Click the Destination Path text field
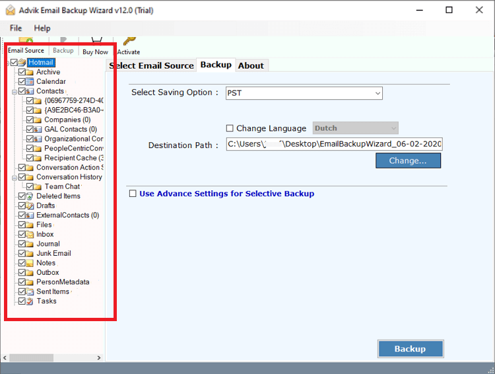 pos(334,145)
